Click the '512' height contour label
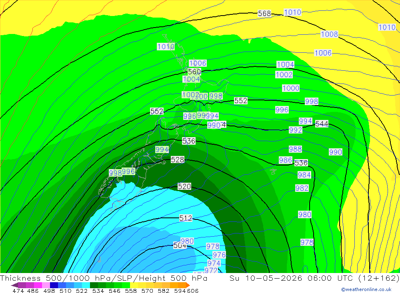Viewport: 400px width, 293px height. coord(186,218)
